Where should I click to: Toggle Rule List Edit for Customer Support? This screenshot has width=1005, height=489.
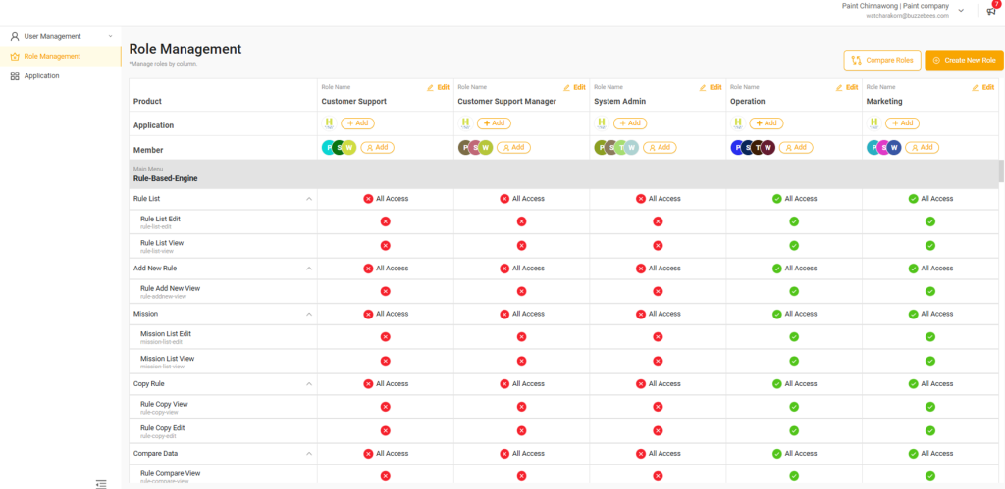[385, 221]
